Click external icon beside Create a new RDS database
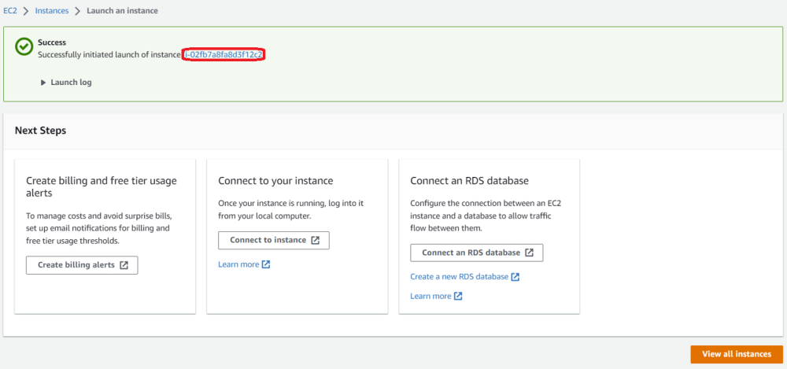787x369 pixels. [515, 277]
